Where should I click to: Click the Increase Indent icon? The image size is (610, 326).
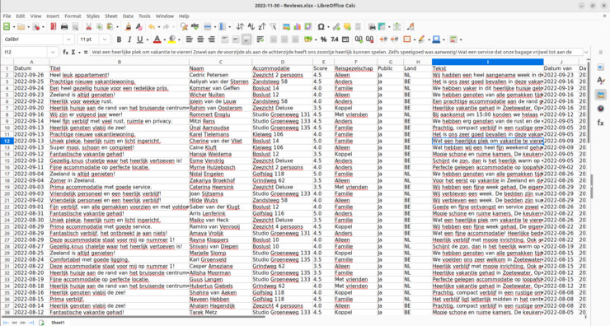tap(383, 40)
